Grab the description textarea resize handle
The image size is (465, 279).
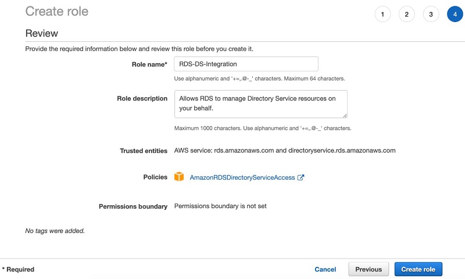345,116
